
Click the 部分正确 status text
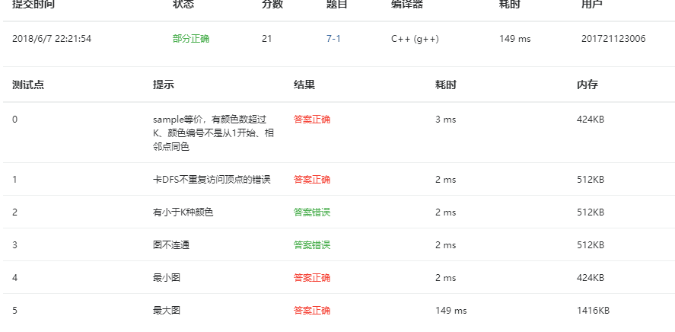coord(191,39)
